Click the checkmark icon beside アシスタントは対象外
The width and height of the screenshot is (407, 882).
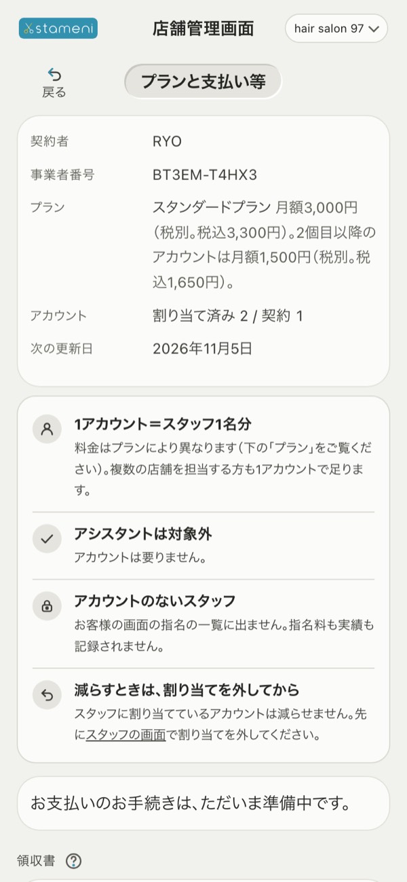(x=47, y=539)
